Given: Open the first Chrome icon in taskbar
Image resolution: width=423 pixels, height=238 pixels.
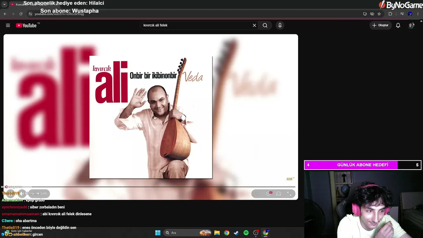Looking at the screenshot, I should click(x=226, y=233).
